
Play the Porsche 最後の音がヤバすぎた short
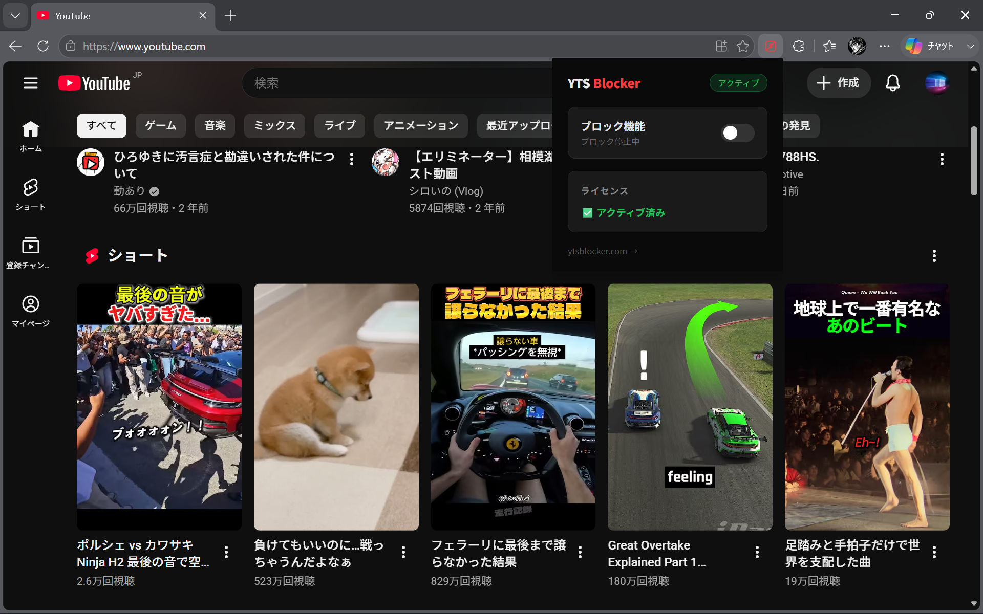click(x=159, y=407)
